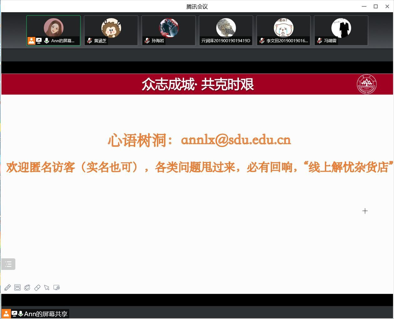Open the whiteboard tool in annotation bar
Viewport: 394px width, 319px height.
point(18,287)
